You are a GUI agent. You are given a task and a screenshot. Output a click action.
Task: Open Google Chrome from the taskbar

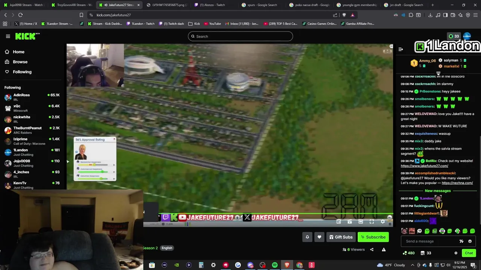point(299,265)
